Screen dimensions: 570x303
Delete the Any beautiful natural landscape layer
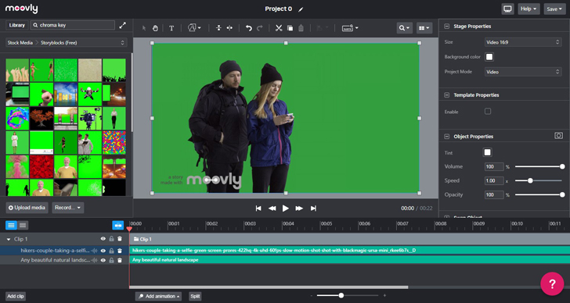pyautogui.click(x=120, y=260)
